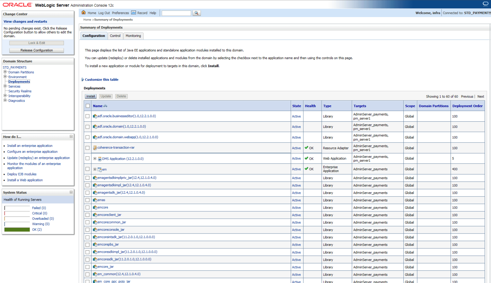This screenshot has width=491, height=283.
Task: Click the green OK server health bar
Action: coord(17,229)
